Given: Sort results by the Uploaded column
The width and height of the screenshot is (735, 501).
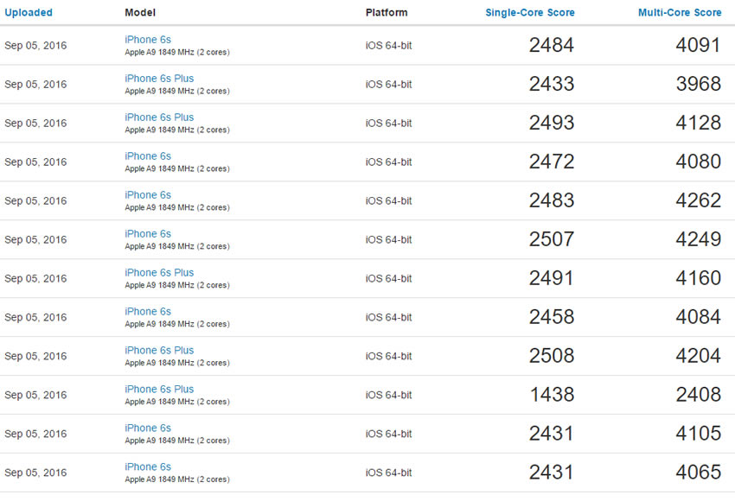Looking at the screenshot, I should click(x=29, y=12).
